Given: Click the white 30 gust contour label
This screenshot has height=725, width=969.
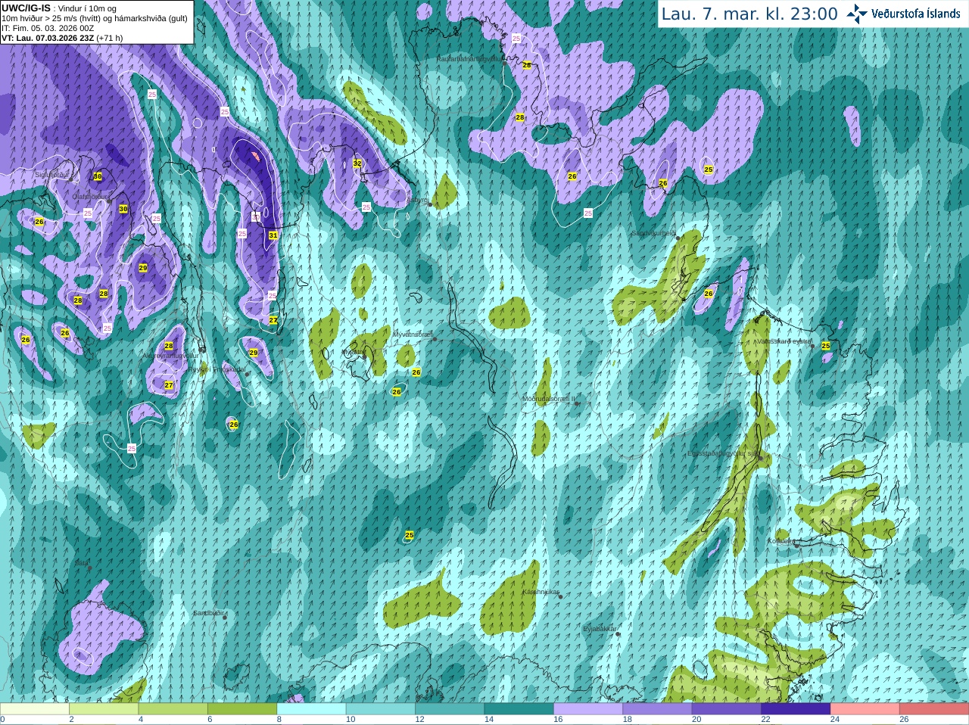Looking at the screenshot, I should point(256,216).
